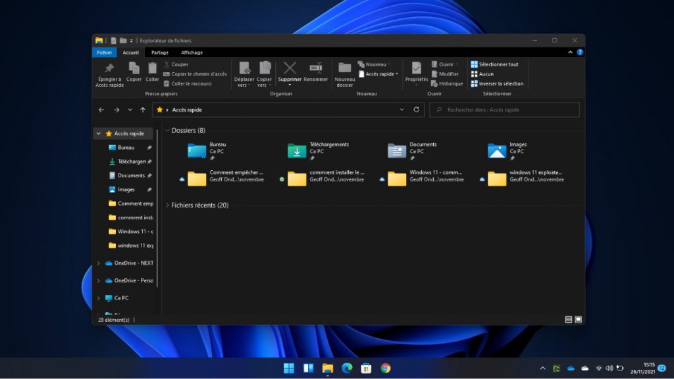Screen dimensions: 674x379
Task: Open the Partage ribbon tab
Action: [159, 53]
